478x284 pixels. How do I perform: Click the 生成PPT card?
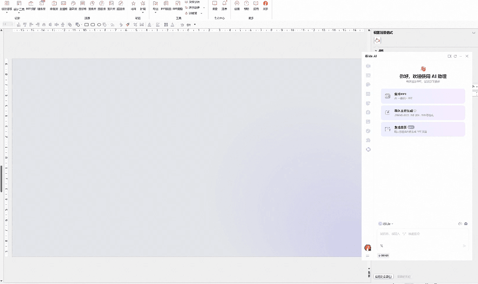pyautogui.click(x=423, y=96)
